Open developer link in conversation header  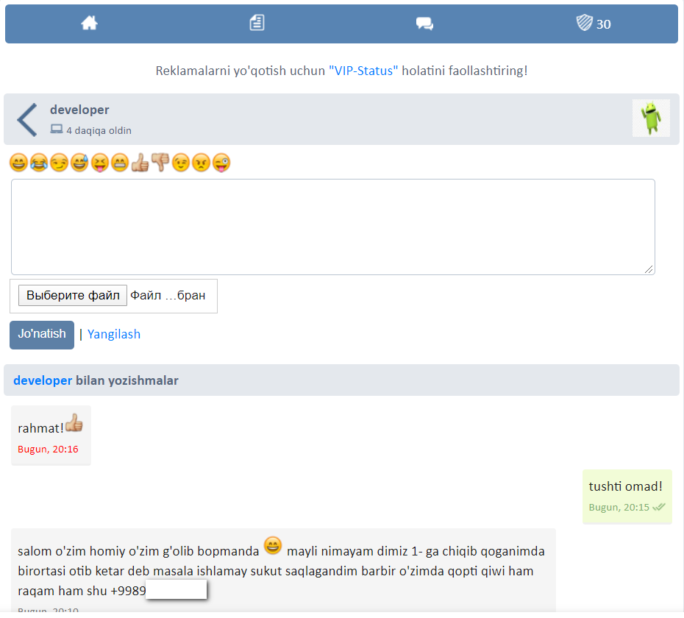click(43, 380)
